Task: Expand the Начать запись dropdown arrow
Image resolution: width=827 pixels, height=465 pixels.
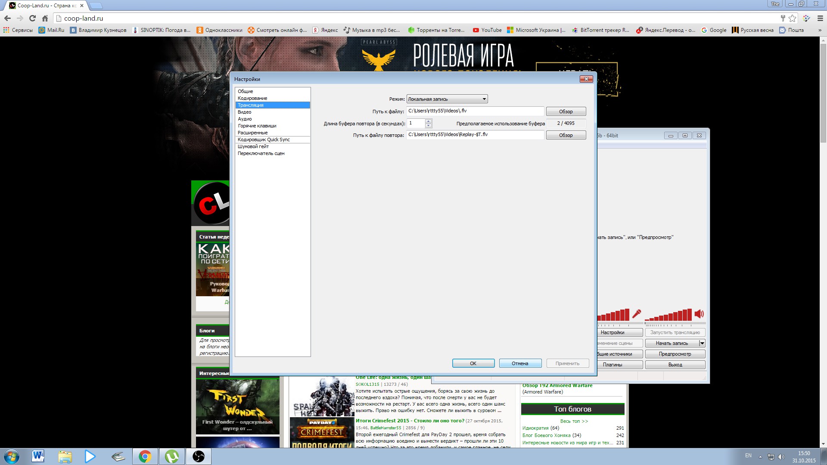Action: 702,343
